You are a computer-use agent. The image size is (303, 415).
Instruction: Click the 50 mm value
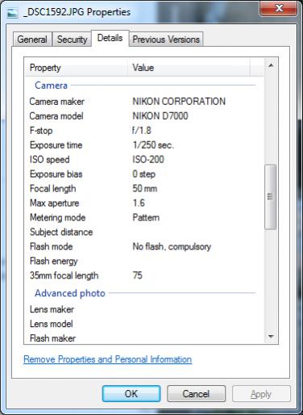coord(145,189)
